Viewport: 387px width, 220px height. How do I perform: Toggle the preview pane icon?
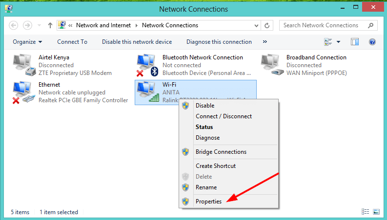tap(355, 42)
